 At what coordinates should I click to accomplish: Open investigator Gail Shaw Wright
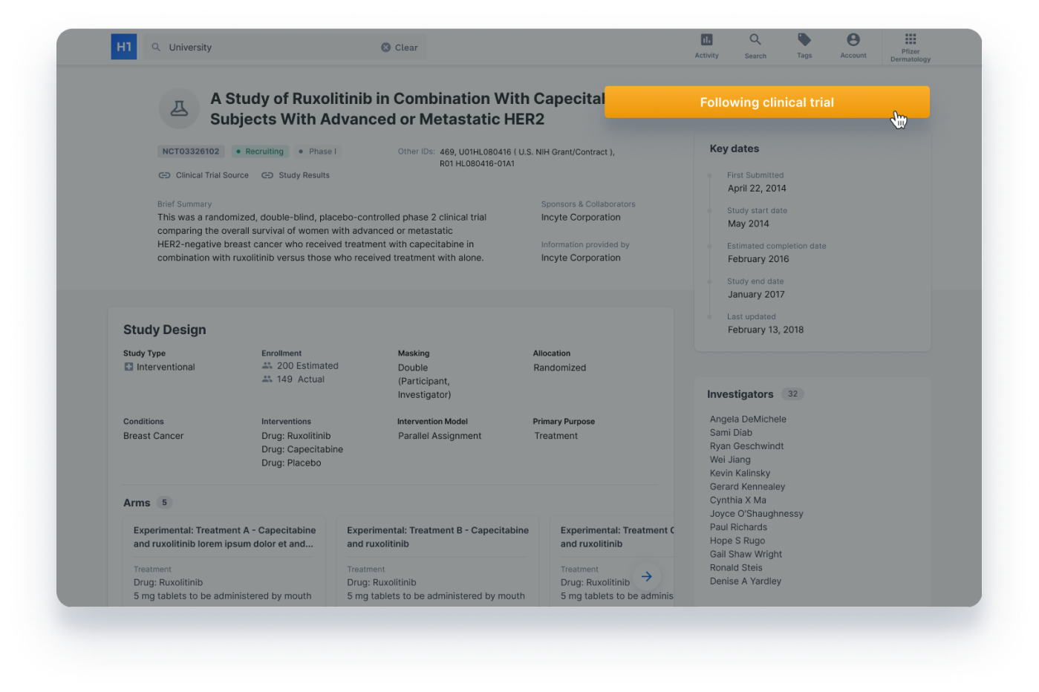pyautogui.click(x=746, y=554)
